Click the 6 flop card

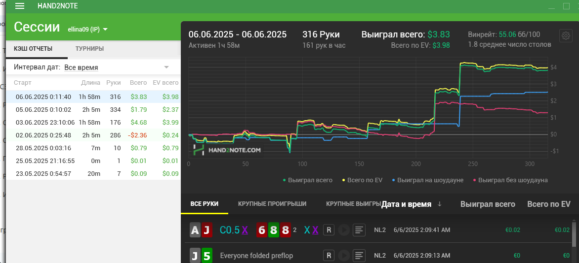click(x=262, y=230)
